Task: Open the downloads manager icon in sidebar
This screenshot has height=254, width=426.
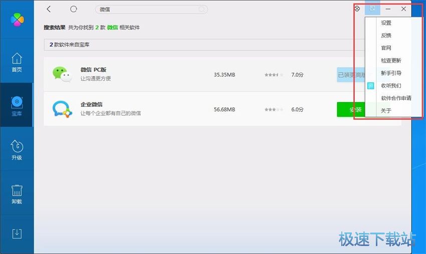Action: click(x=17, y=233)
